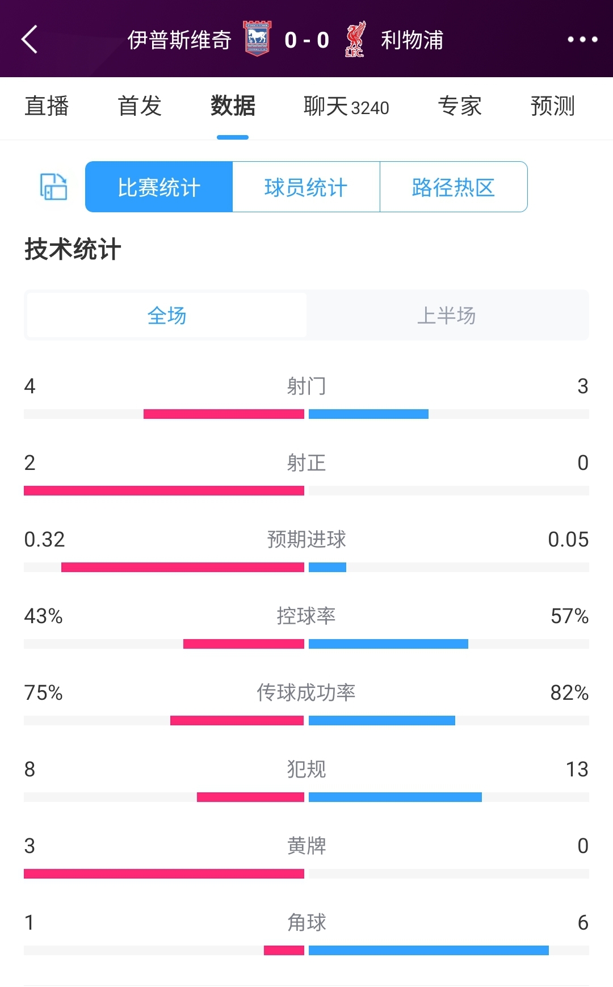Screen dimensions: 613x987
Task: Tap the screen rotate layout icon
Action: point(53,187)
